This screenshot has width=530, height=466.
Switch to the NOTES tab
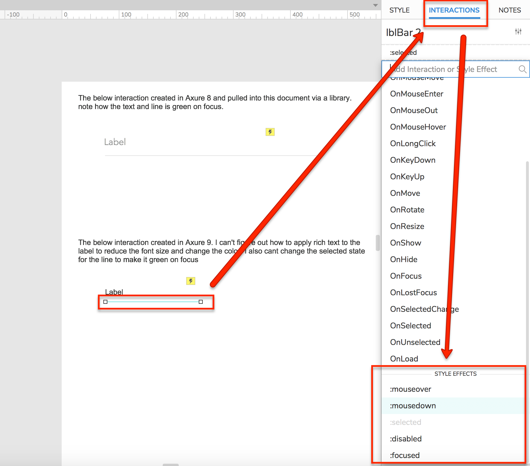point(509,10)
